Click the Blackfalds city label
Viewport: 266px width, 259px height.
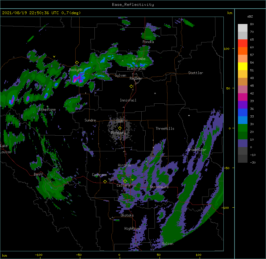click(136, 69)
